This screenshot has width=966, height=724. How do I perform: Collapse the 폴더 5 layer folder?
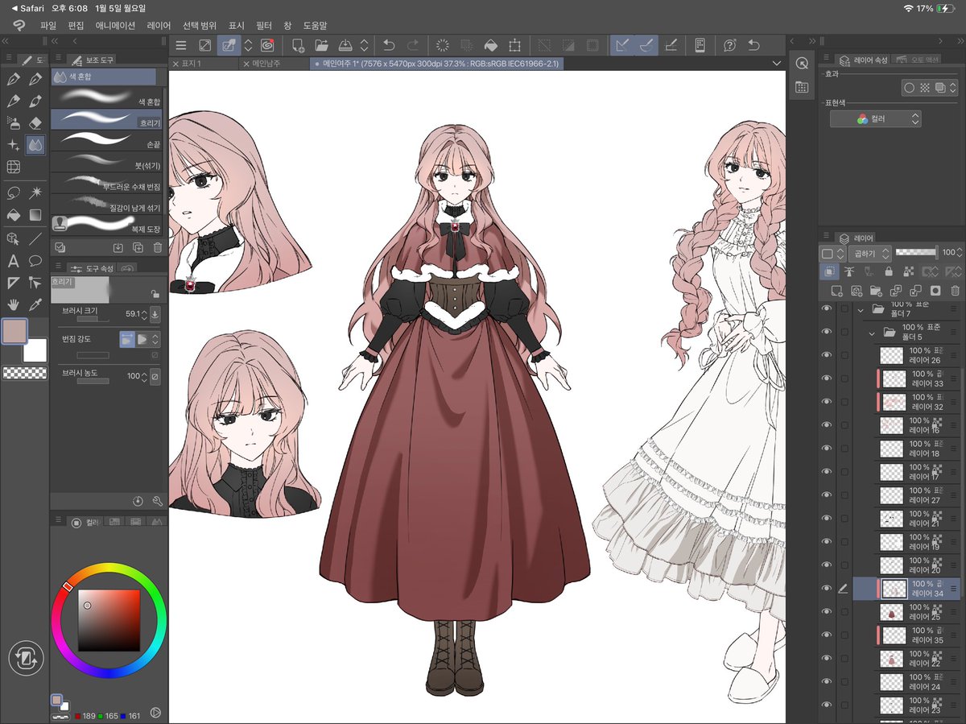coord(872,332)
